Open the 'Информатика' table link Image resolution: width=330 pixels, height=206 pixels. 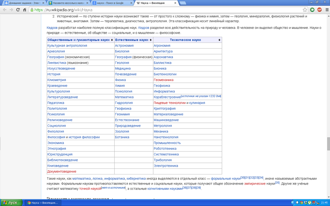164,91
